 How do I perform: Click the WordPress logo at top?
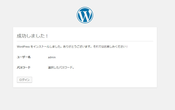click(85, 15)
